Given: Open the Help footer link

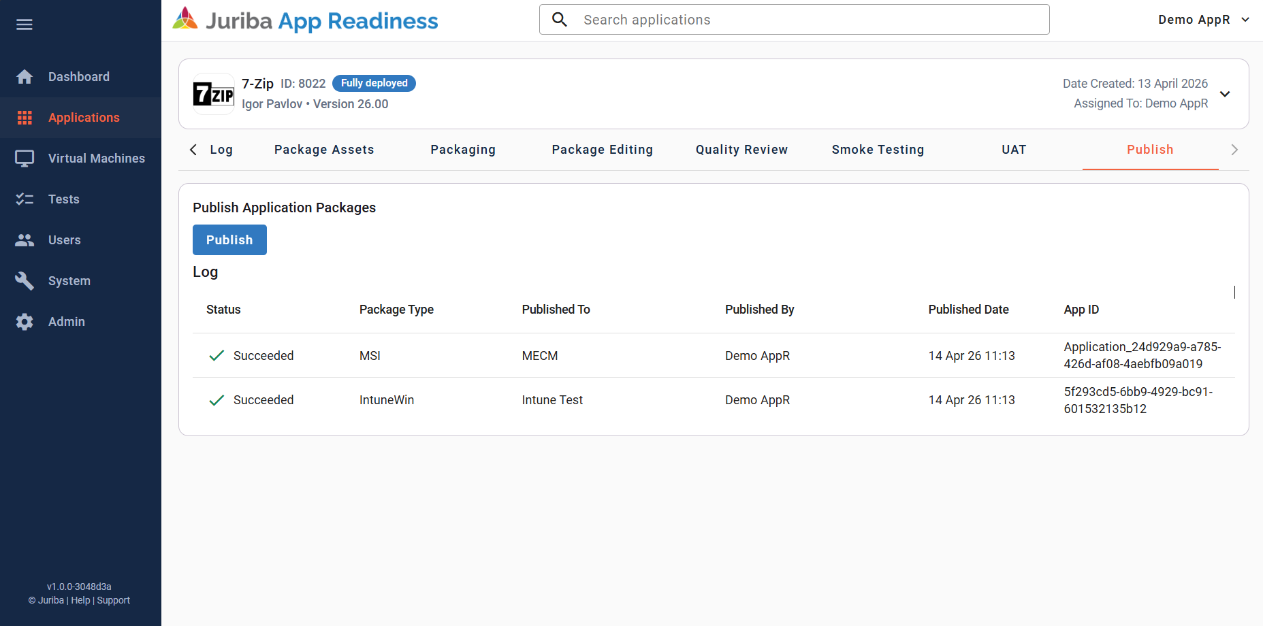Looking at the screenshot, I should tap(80, 600).
